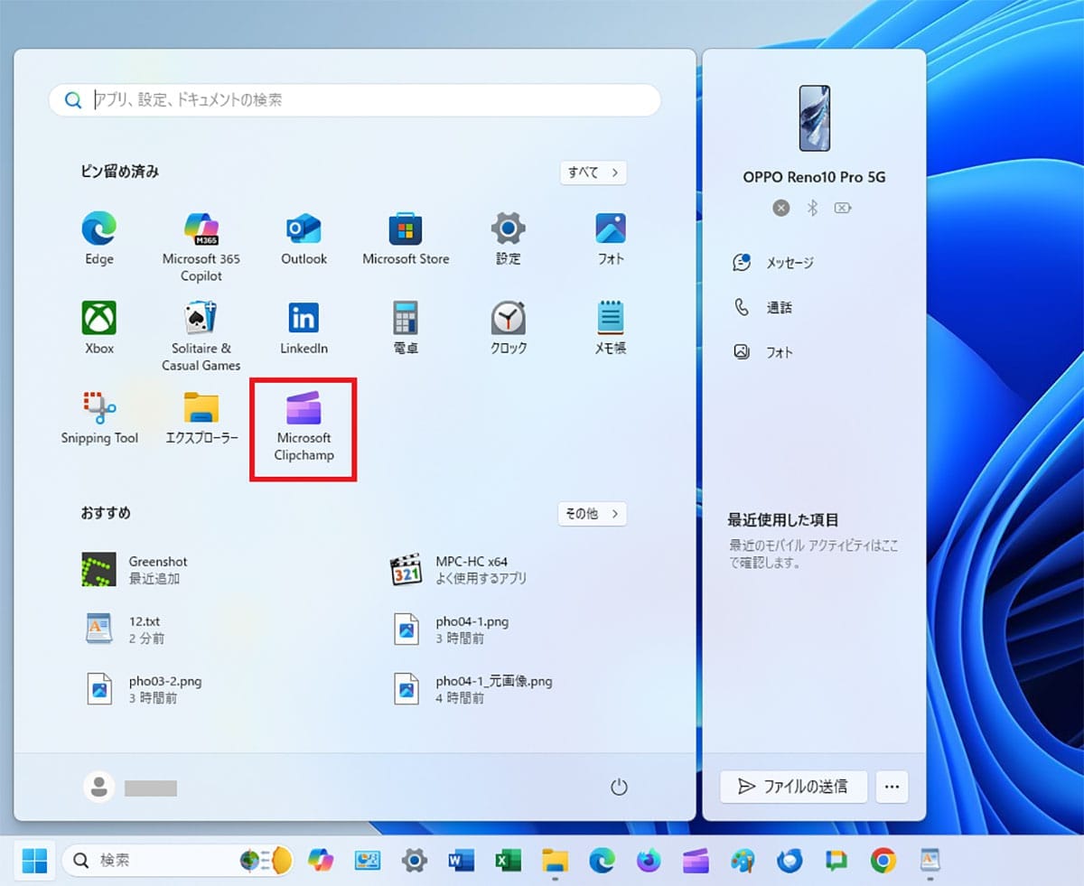Open phone panel more options menu
The height and width of the screenshot is (886, 1084).
pyautogui.click(x=892, y=787)
